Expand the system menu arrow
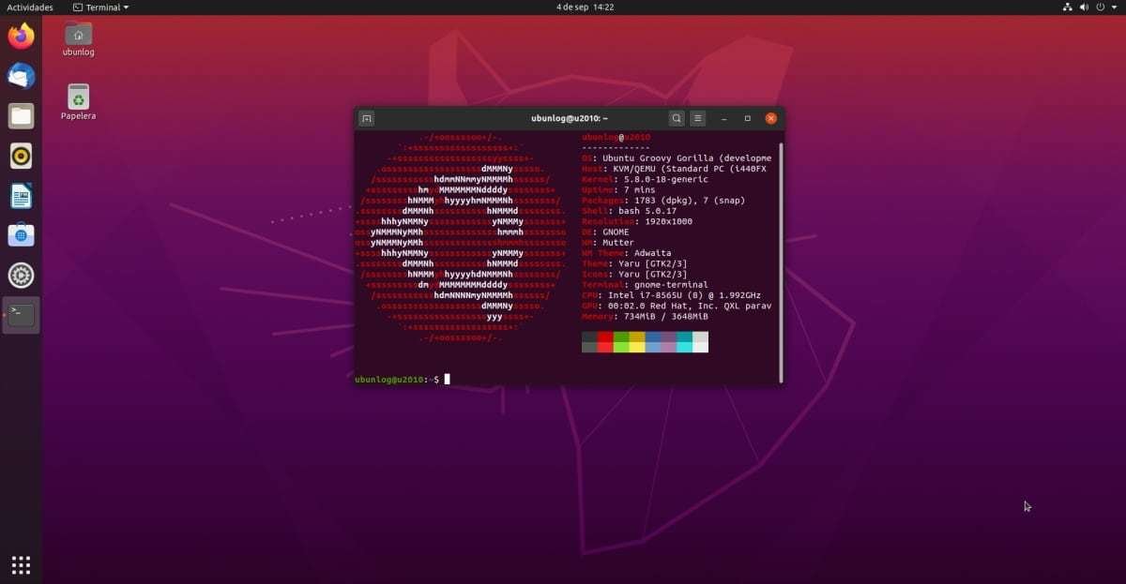1126x584 pixels. tap(1114, 7)
